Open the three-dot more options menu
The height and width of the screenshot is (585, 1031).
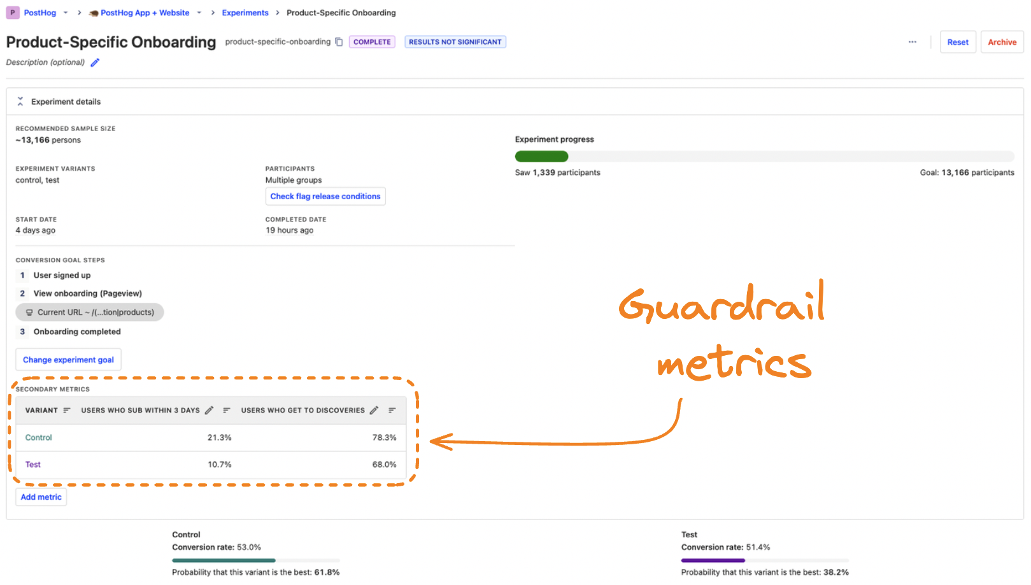coord(912,41)
